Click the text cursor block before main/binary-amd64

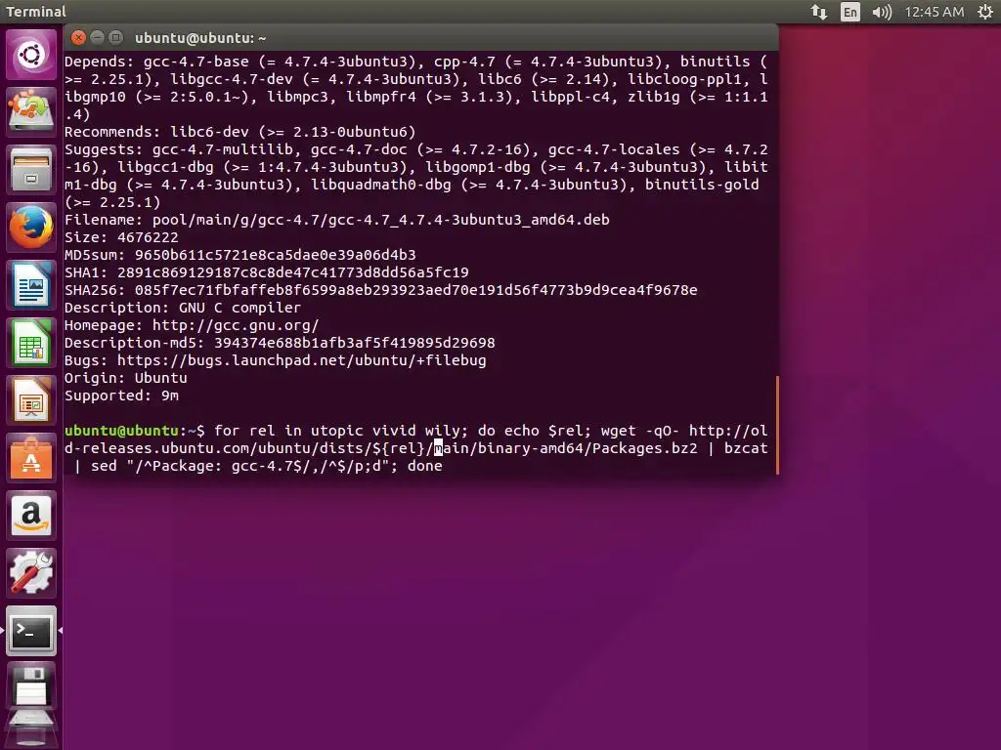(438, 448)
